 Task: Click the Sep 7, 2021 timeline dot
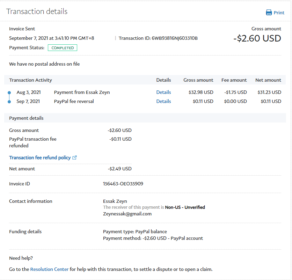9,102
